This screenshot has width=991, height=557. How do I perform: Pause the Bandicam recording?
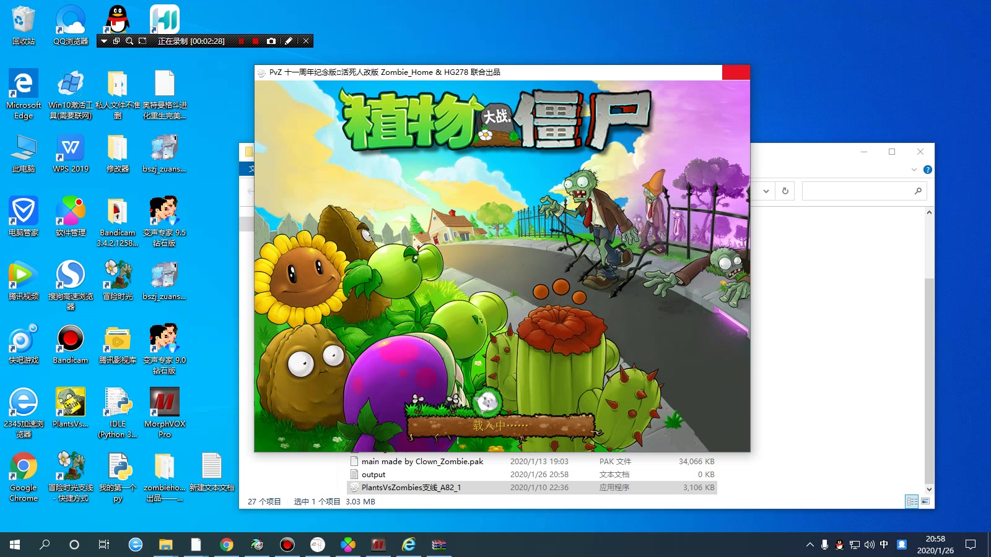point(241,41)
